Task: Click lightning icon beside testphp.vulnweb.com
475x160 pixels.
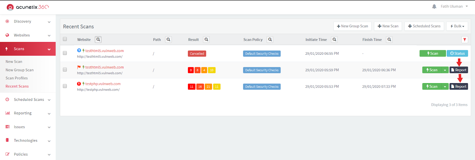Action: tap(83, 84)
